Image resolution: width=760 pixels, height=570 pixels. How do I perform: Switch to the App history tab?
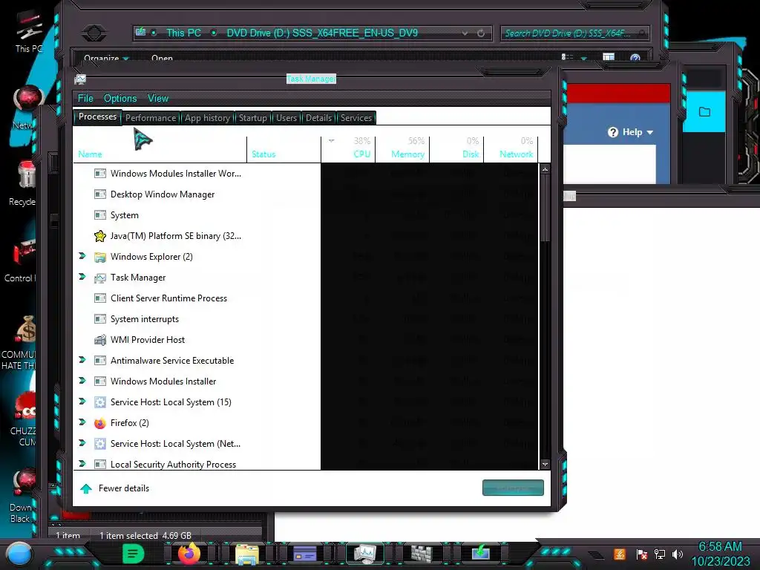(208, 118)
